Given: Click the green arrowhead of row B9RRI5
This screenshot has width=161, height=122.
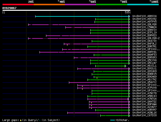Looking at the screenshot, I should coord(129,74).
